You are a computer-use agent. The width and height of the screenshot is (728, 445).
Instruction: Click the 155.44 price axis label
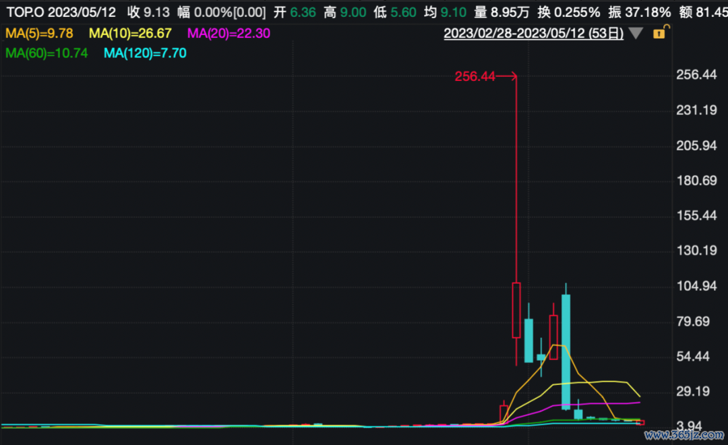[x=696, y=216]
